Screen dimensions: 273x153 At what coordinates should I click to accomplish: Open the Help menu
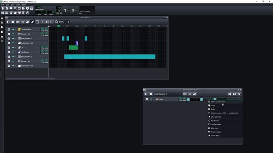[x=24, y=5]
